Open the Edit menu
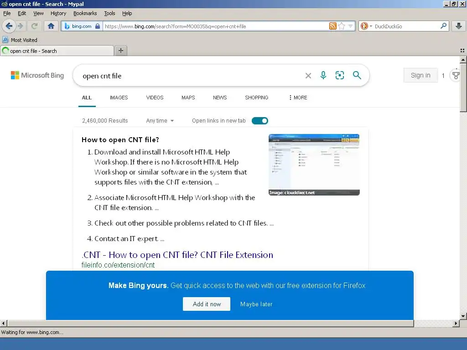 coord(22,13)
